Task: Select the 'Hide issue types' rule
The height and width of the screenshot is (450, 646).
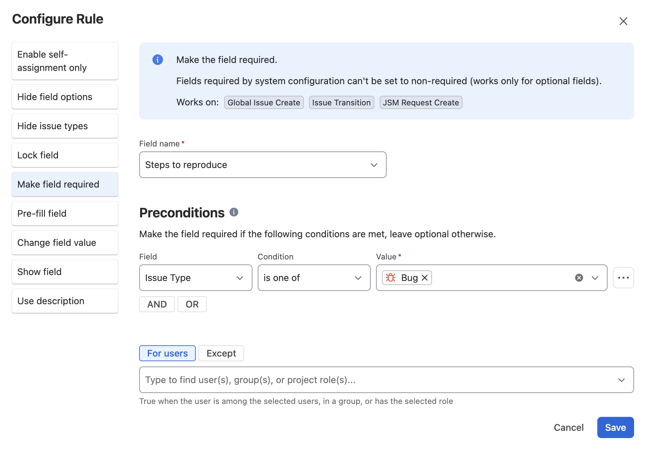Action: 65,126
